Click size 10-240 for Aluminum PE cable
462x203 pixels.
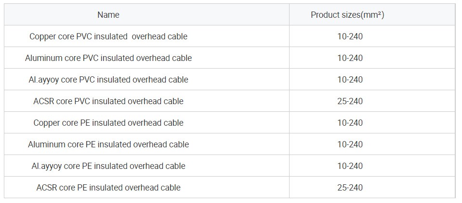point(350,144)
